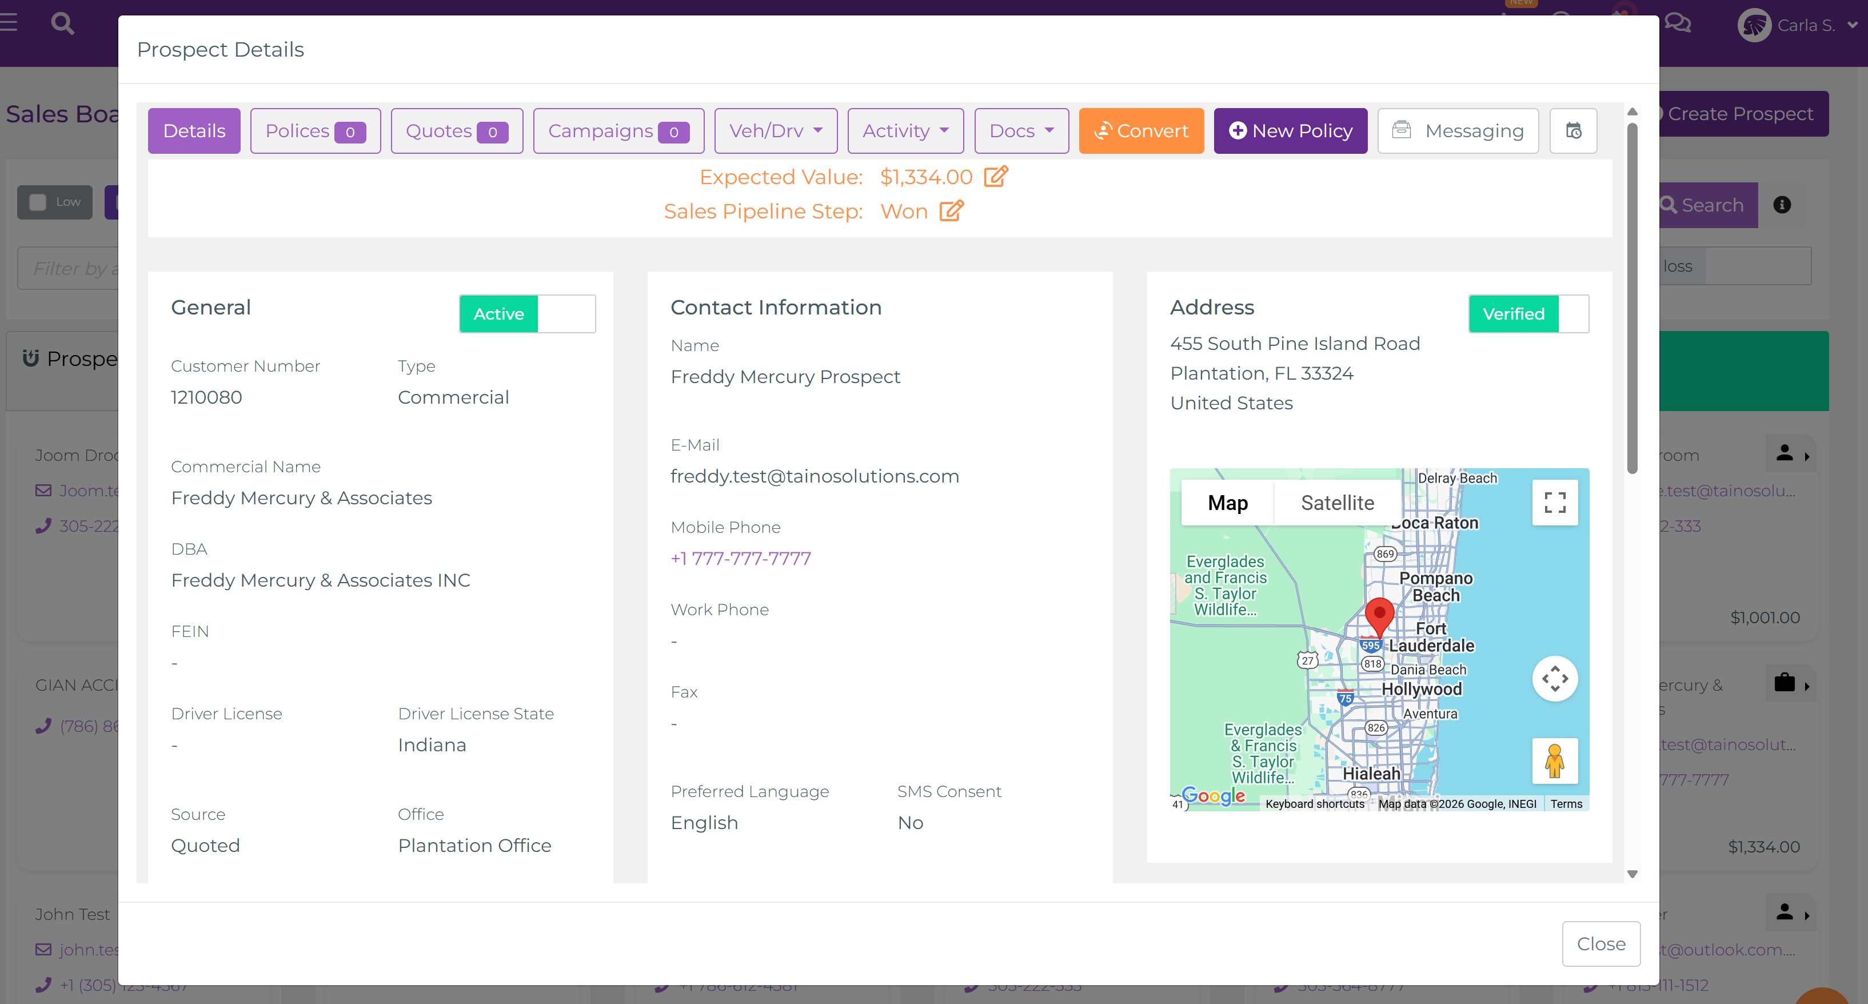The image size is (1868, 1004).
Task: Open the calendar icon in the toolbar
Action: click(1573, 130)
